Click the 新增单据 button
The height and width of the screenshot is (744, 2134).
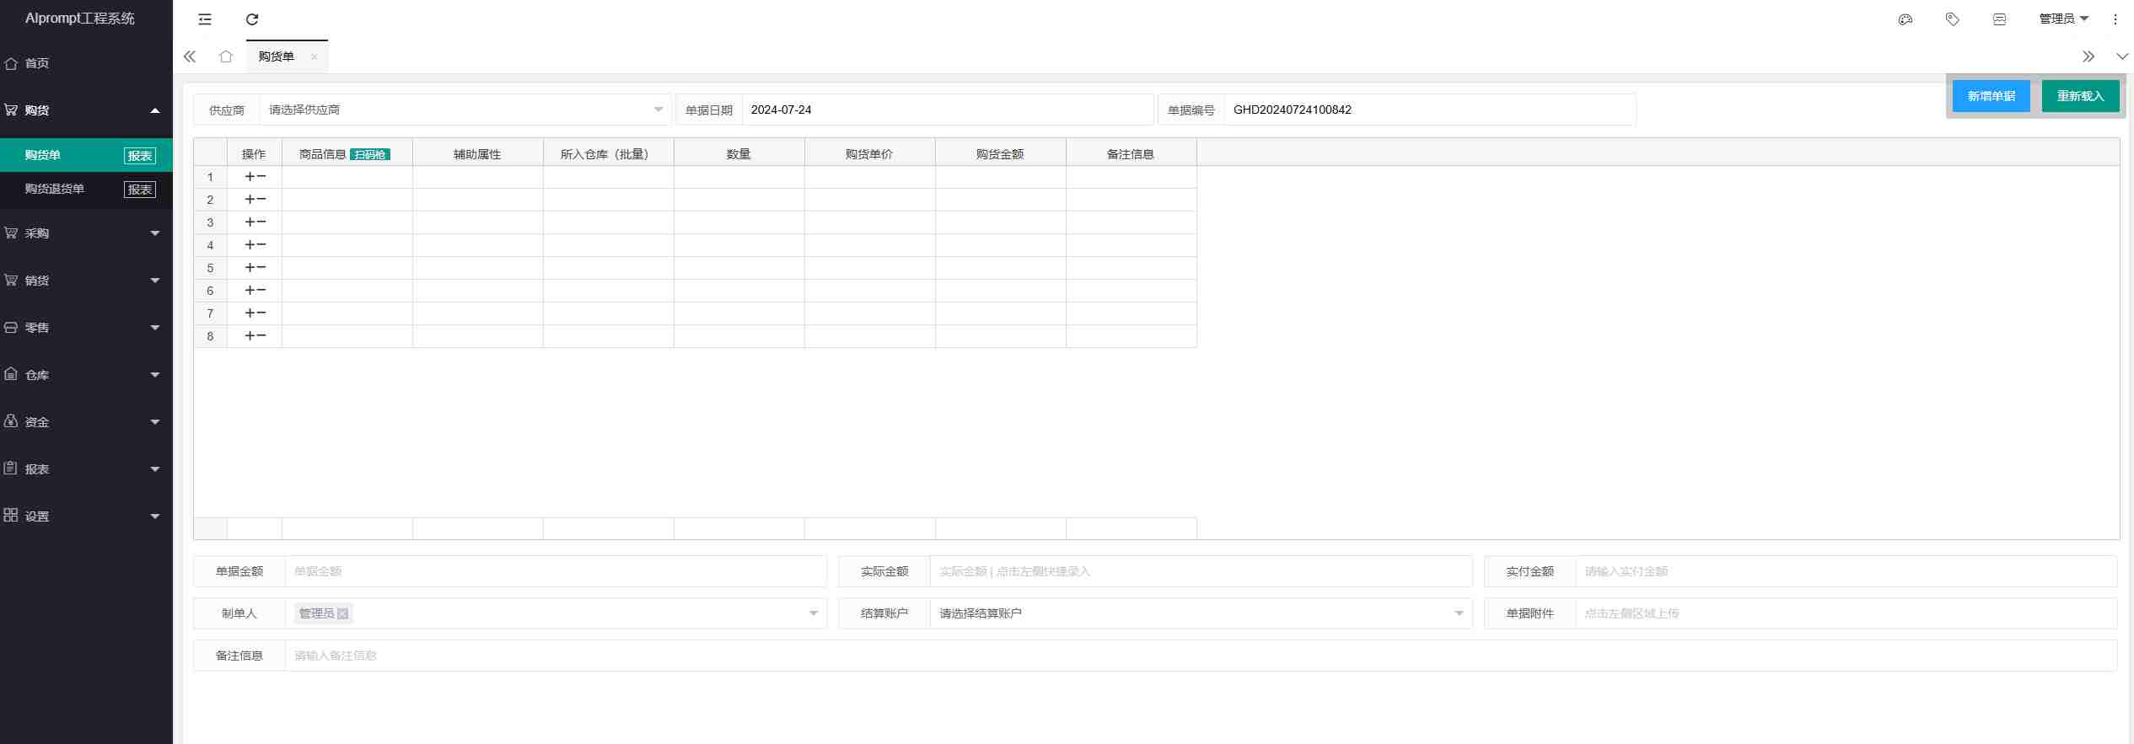[x=1991, y=96]
